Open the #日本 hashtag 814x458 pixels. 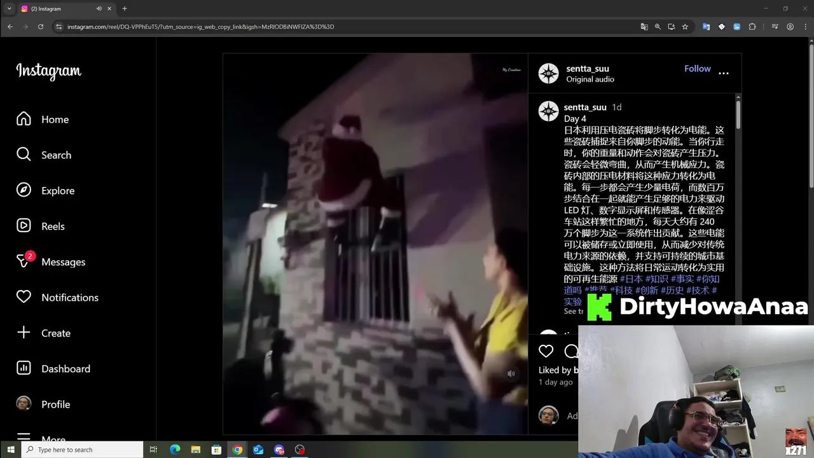(x=631, y=279)
